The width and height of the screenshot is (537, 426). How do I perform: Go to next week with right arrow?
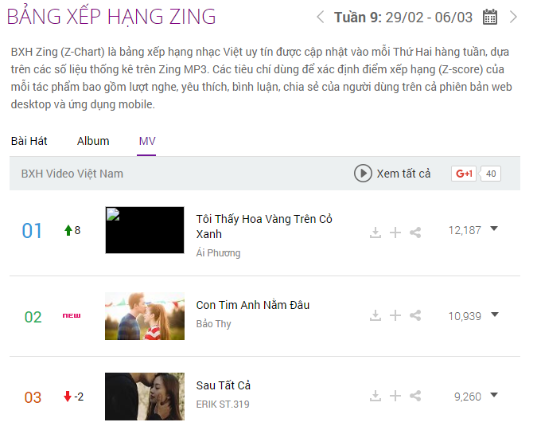click(x=513, y=17)
